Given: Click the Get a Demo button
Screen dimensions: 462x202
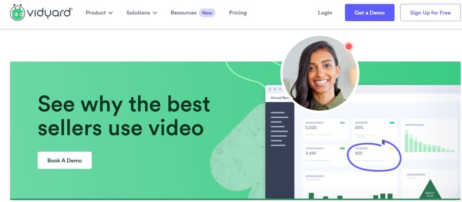Looking at the screenshot, I should [x=370, y=12].
